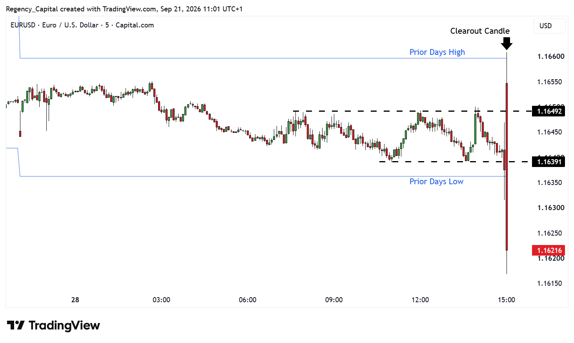Viewport: 574px width, 343px height.
Task: Click the 09:00 time axis label
Action: coord(334,300)
